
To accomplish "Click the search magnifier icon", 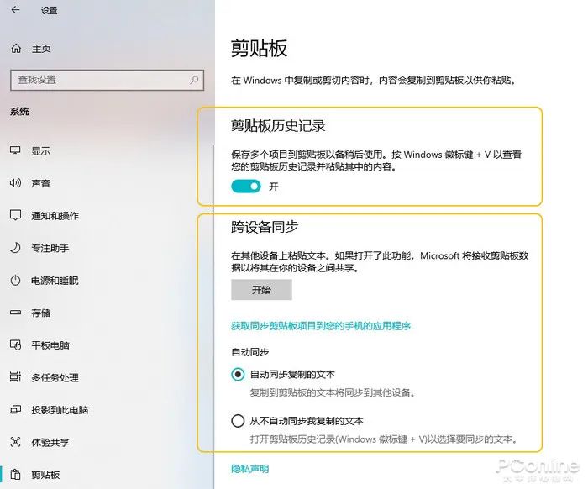I will (x=195, y=80).
